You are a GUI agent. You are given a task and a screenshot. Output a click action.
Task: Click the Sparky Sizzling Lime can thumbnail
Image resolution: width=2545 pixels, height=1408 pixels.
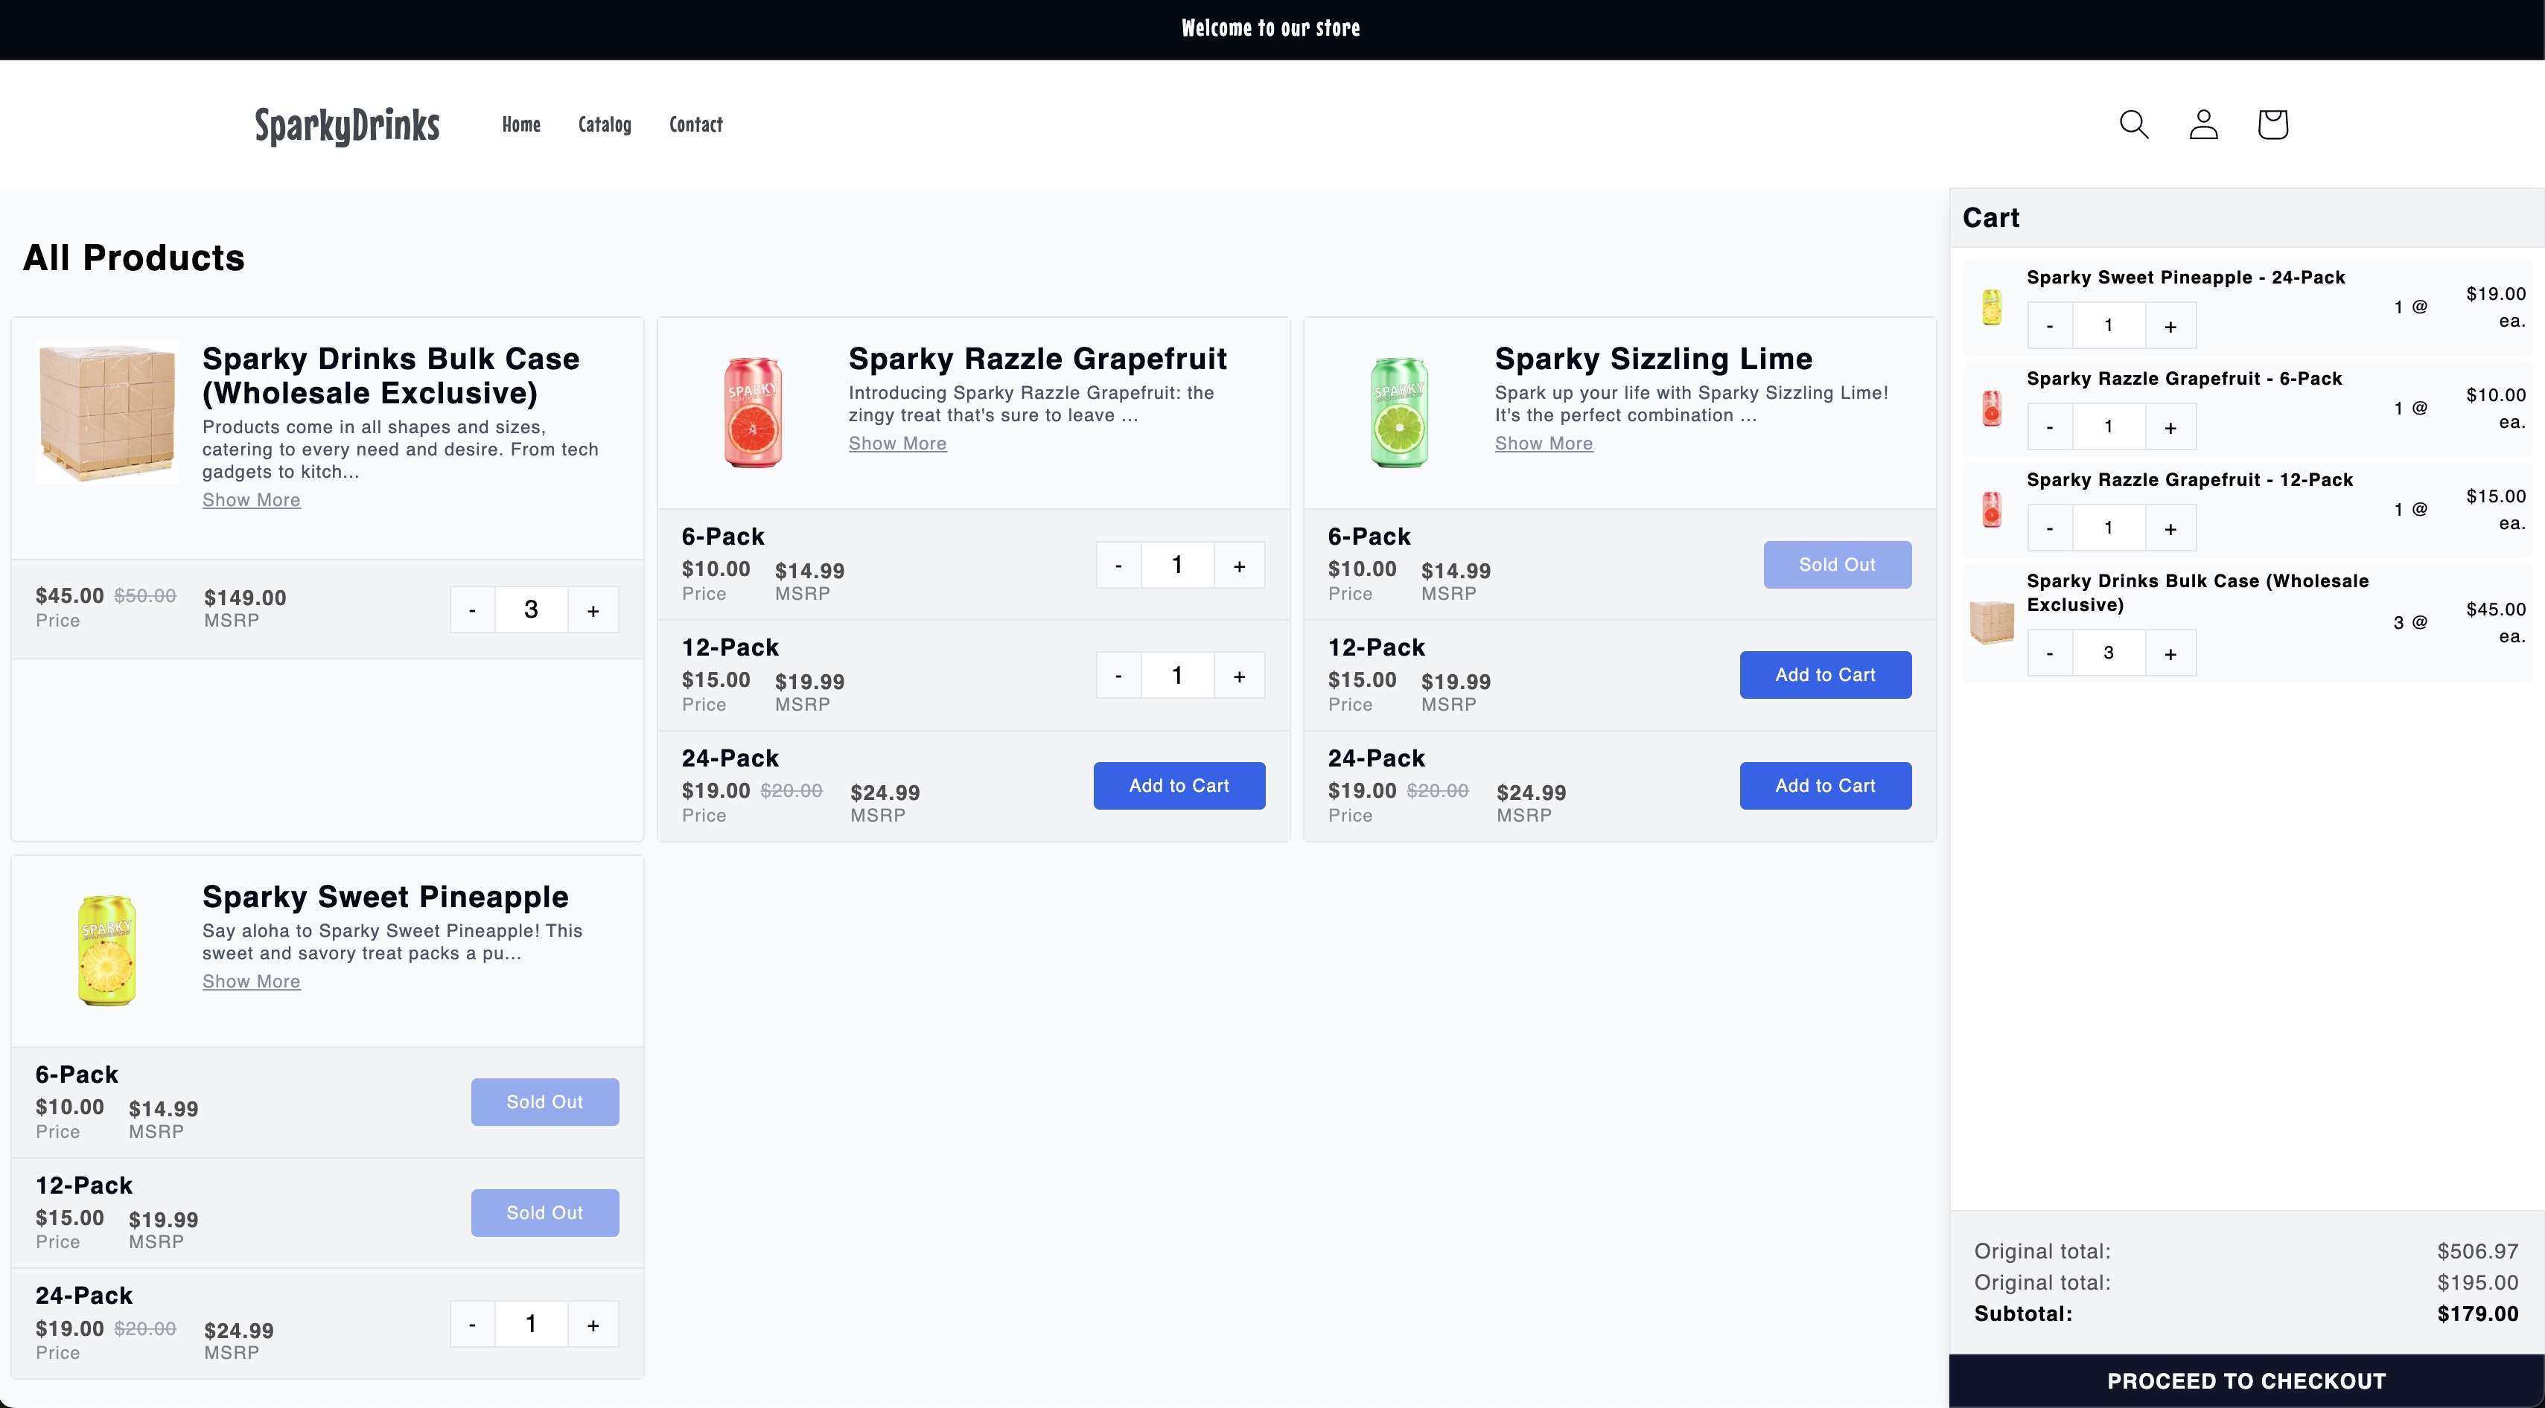(1399, 411)
